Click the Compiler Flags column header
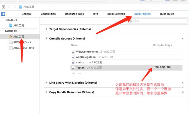 [162, 45]
